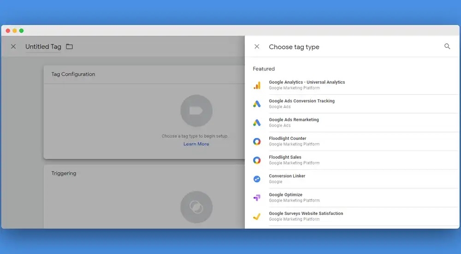The width and height of the screenshot is (461, 254).
Task: Rename the Untitled Tag title field
Action: 43,47
